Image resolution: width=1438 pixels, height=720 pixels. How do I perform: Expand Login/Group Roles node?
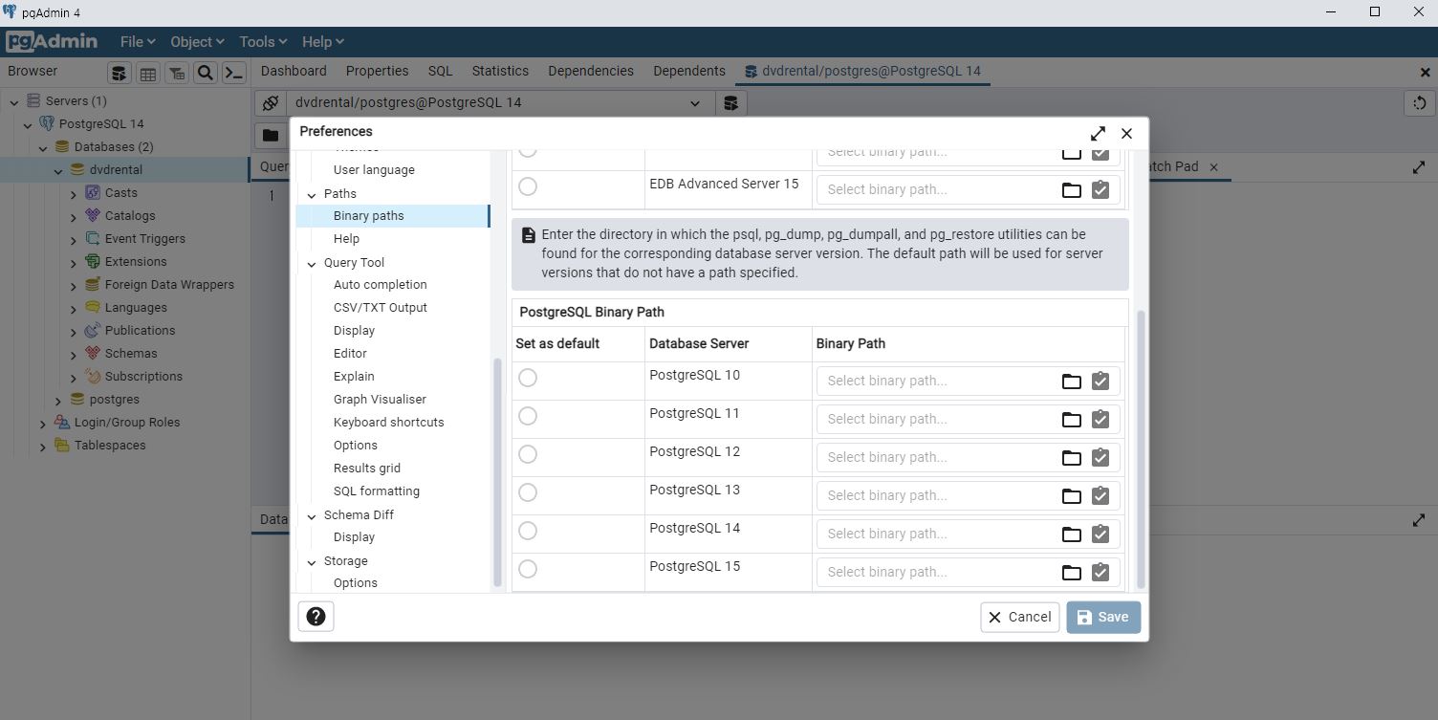(x=43, y=423)
